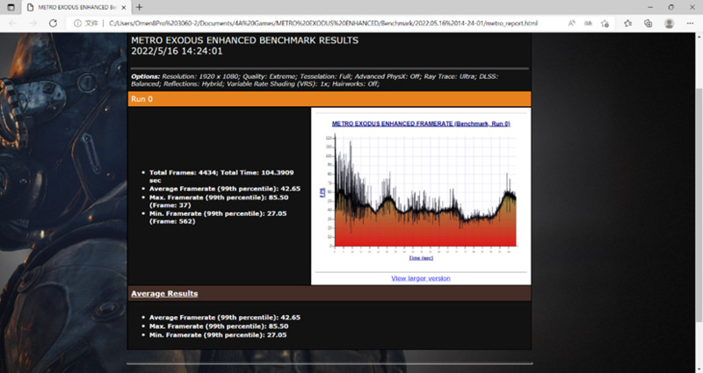The width and height of the screenshot is (703, 373).
Task: Click the Read aloud icon
Action: coord(571,24)
